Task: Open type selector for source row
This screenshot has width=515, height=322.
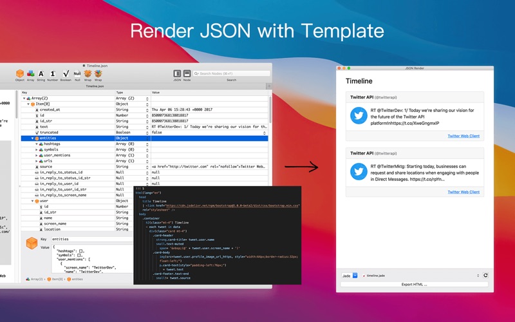Action: point(147,167)
